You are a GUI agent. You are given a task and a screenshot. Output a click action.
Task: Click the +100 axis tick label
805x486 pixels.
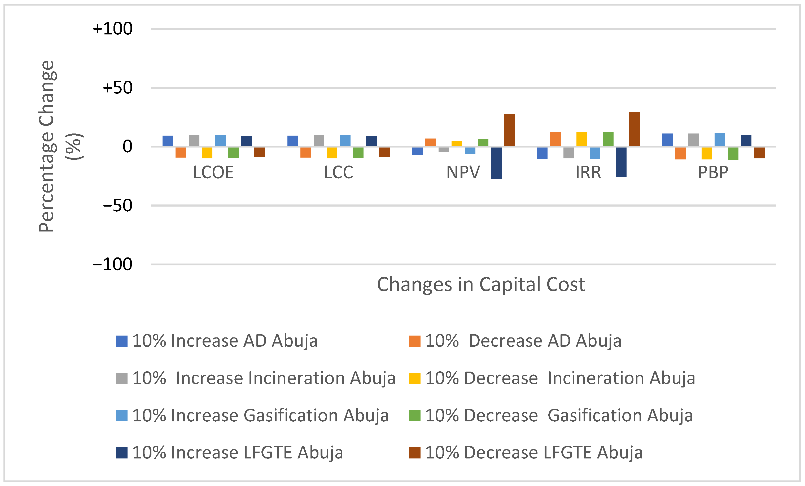coord(113,29)
